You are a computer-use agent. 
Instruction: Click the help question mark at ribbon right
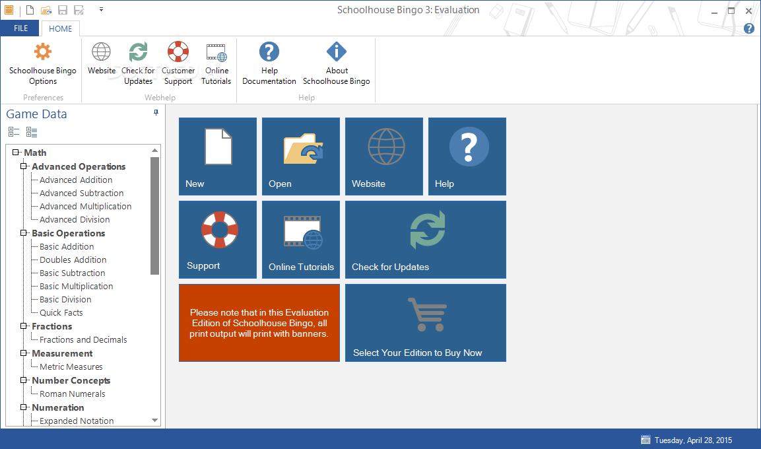[x=749, y=28]
